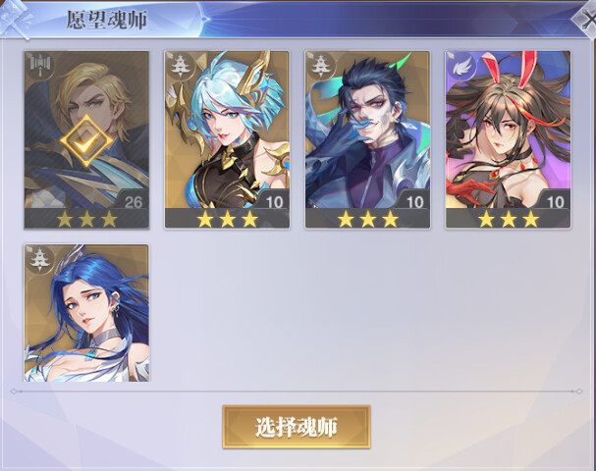596x471 pixels.
Task: Click class emblem on cyan-haired hero card
Action: click(x=180, y=67)
